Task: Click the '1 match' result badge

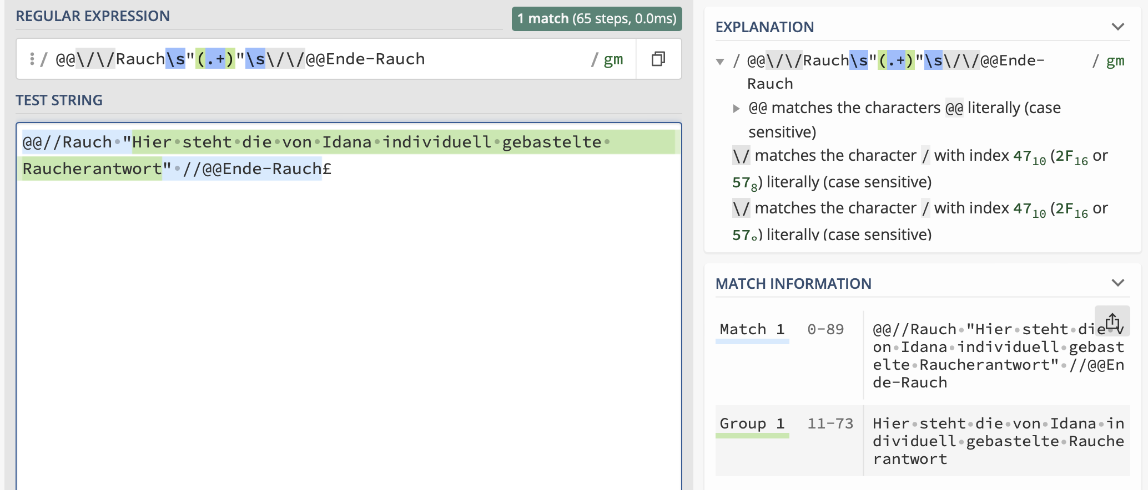Action: tap(597, 19)
